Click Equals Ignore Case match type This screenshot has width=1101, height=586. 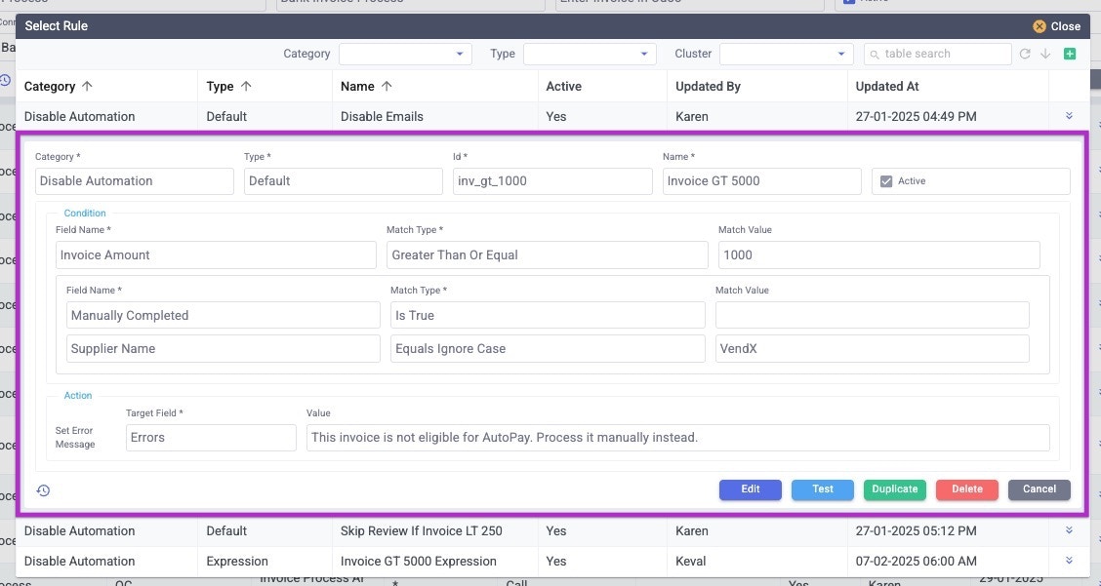pos(548,349)
